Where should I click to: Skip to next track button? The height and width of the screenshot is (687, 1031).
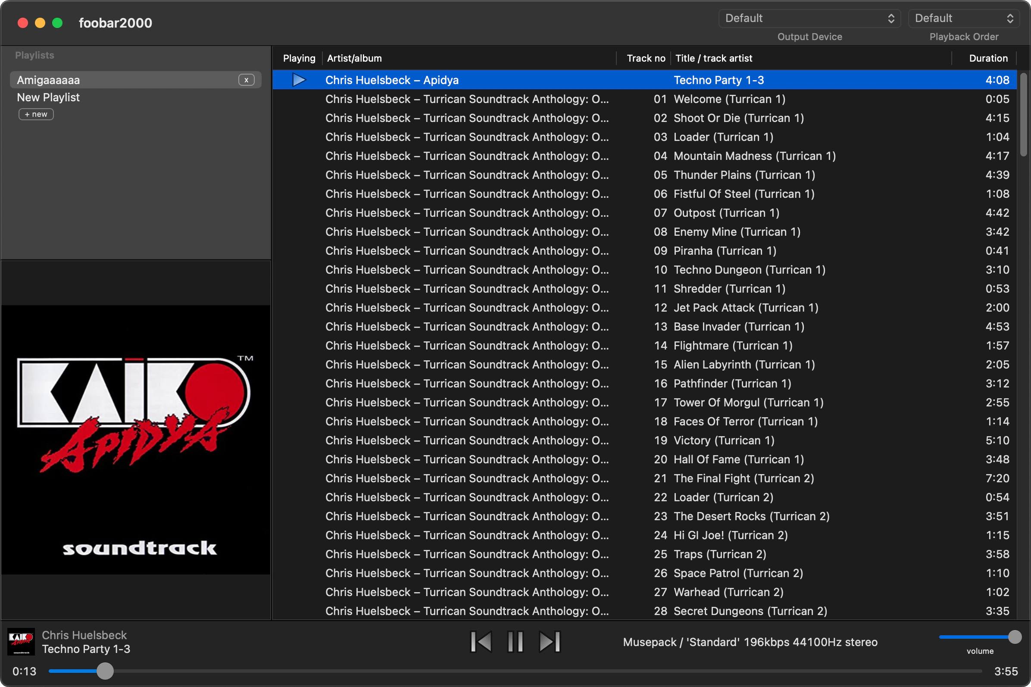[550, 642]
